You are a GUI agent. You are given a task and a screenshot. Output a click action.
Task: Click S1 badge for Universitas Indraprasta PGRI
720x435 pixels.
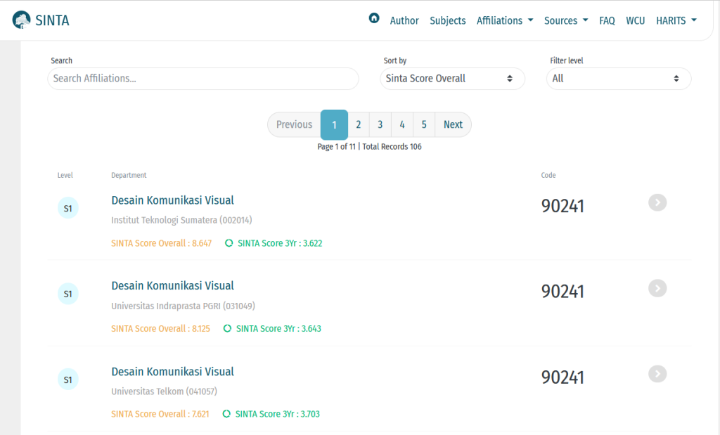(68, 294)
